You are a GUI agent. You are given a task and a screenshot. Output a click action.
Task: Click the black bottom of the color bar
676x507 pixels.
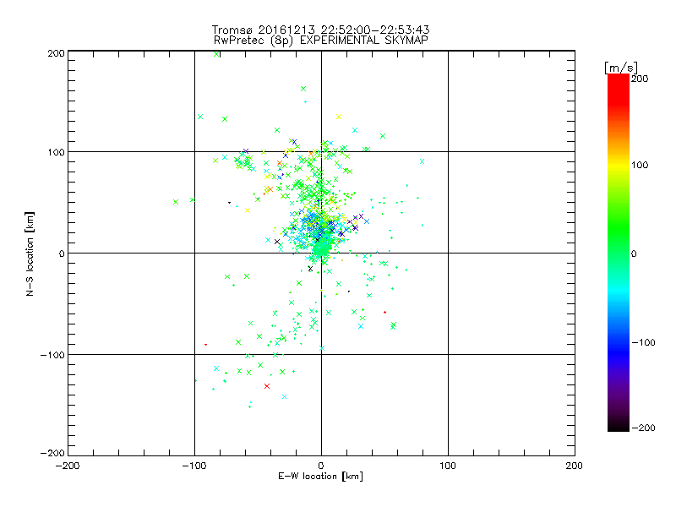pos(618,425)
